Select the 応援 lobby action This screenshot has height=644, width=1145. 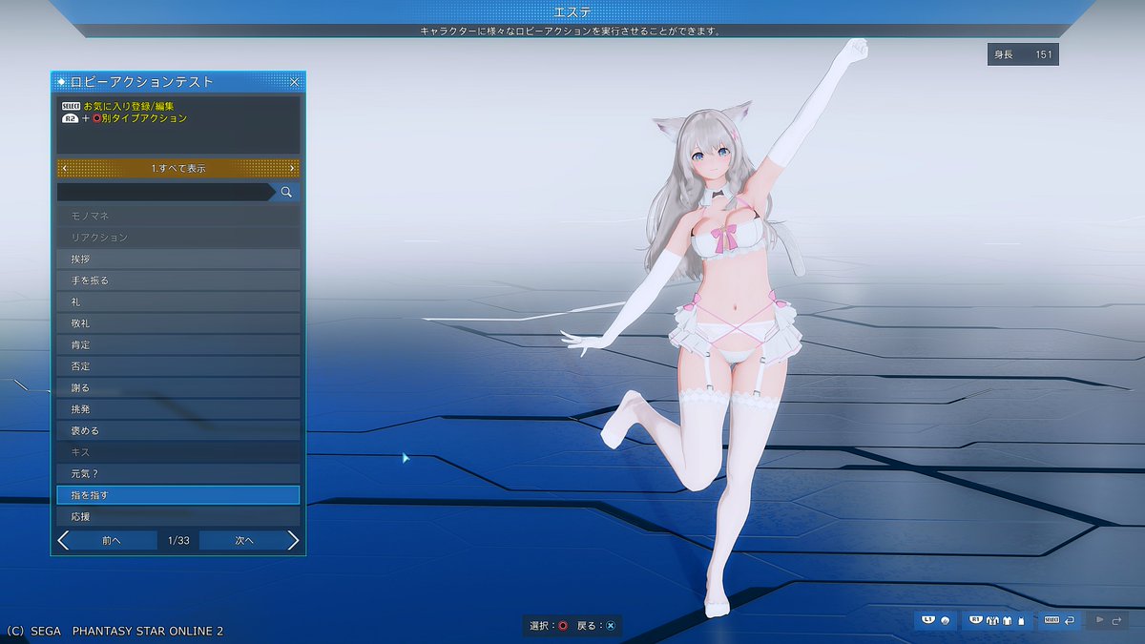178,517
